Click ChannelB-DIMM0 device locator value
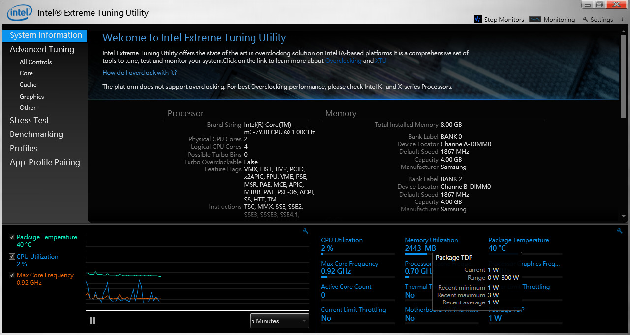630x335 pixels. pyautogui.click(x=466, y=187)
